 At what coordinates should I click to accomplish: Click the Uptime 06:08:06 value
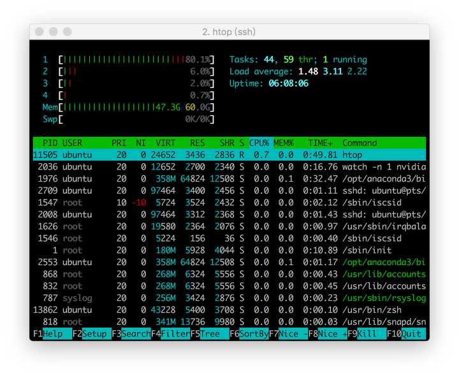289,83
